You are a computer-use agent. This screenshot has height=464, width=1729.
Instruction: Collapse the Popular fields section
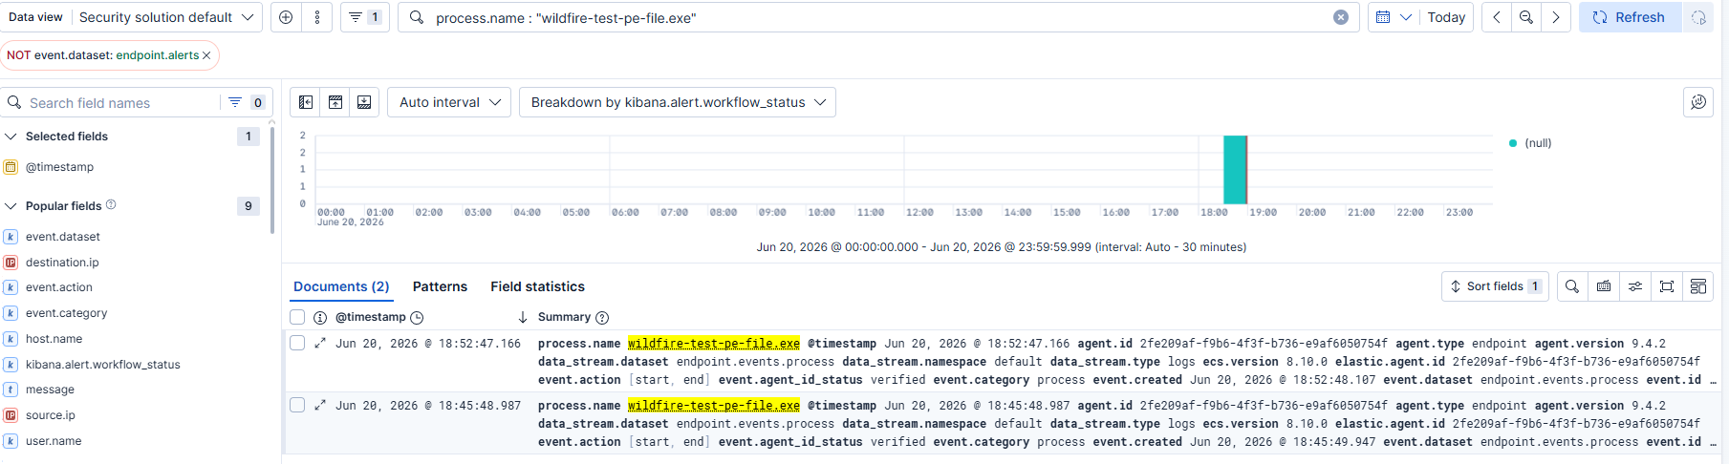pos(11,206)
